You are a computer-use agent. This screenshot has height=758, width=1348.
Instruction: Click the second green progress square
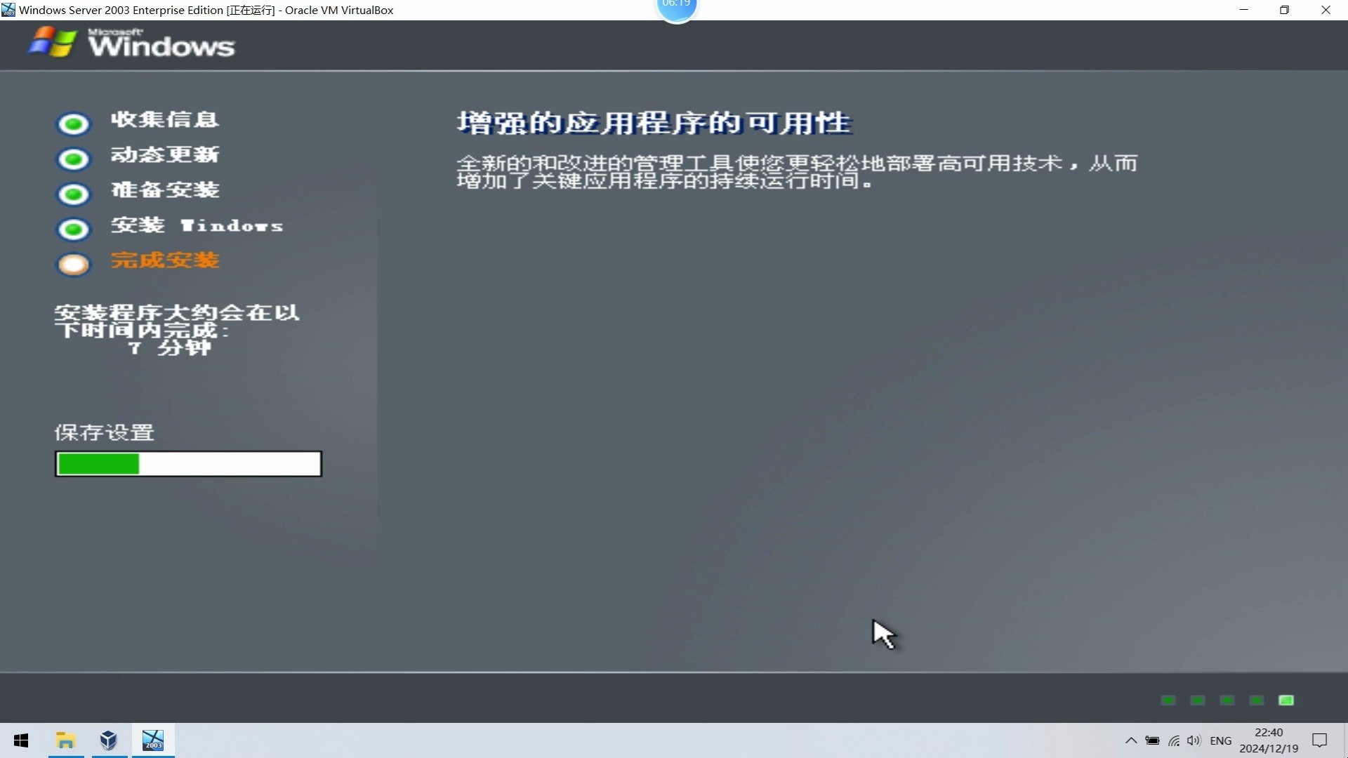1198,700
